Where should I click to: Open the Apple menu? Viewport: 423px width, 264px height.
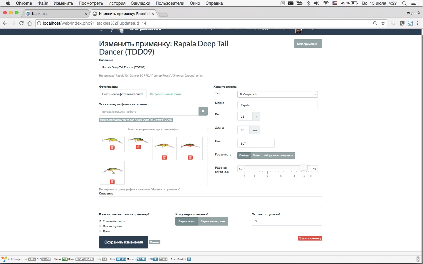coord(8,3)
